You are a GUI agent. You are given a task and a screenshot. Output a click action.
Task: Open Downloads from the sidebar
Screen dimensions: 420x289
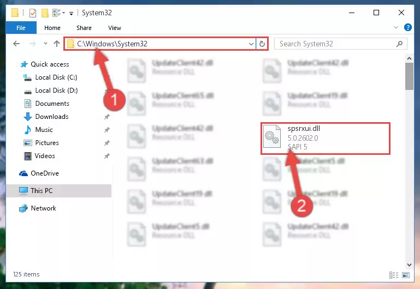pos(46,117)
